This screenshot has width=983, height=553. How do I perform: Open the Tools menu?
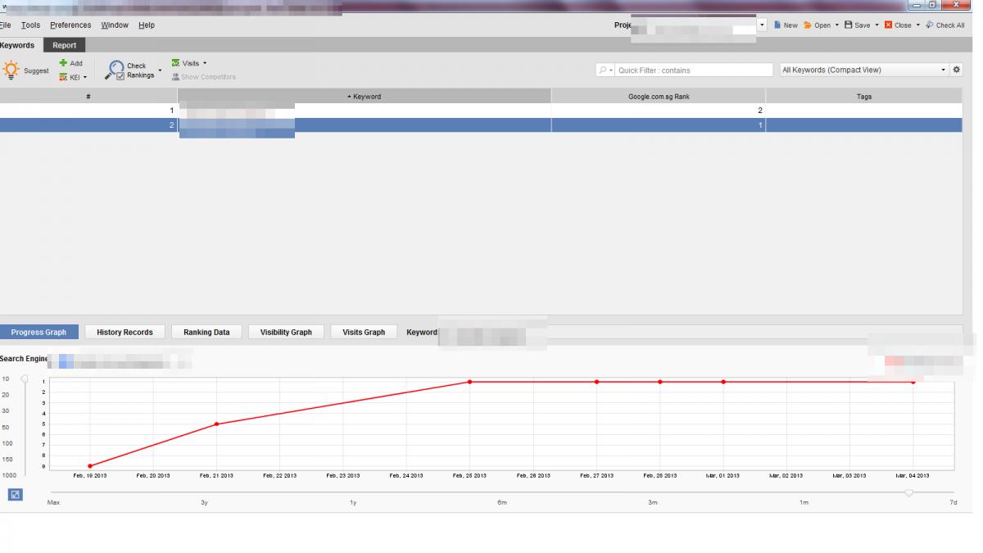tap(30, 25)
